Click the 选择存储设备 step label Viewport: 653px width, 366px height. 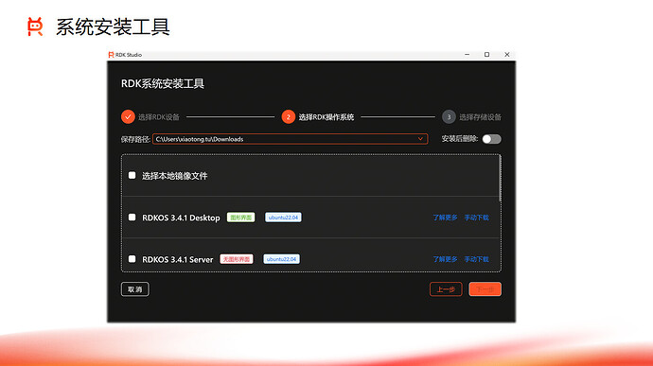tap(480, 117)
